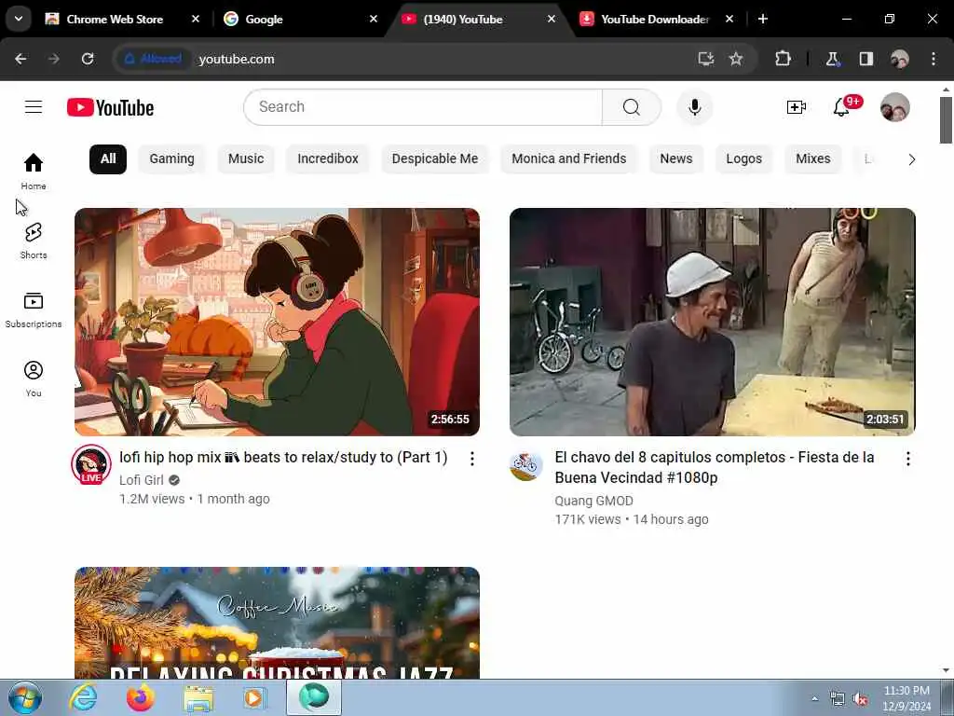The width and height of the screenshot is (954, 716).
Task: Open the Chrome three-dot menu
Action: pos(934,59)
